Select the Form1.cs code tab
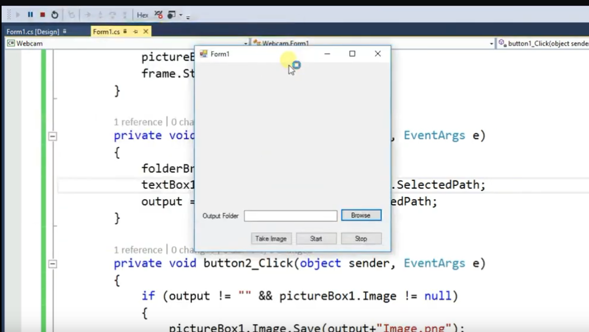589x332 pixels. (x=106, y=32)
